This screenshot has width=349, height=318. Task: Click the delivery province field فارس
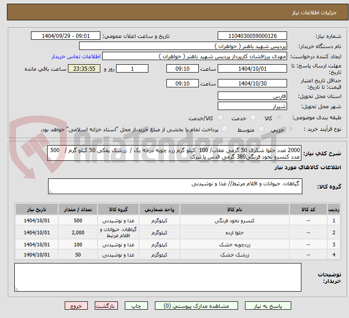(252, 96)
